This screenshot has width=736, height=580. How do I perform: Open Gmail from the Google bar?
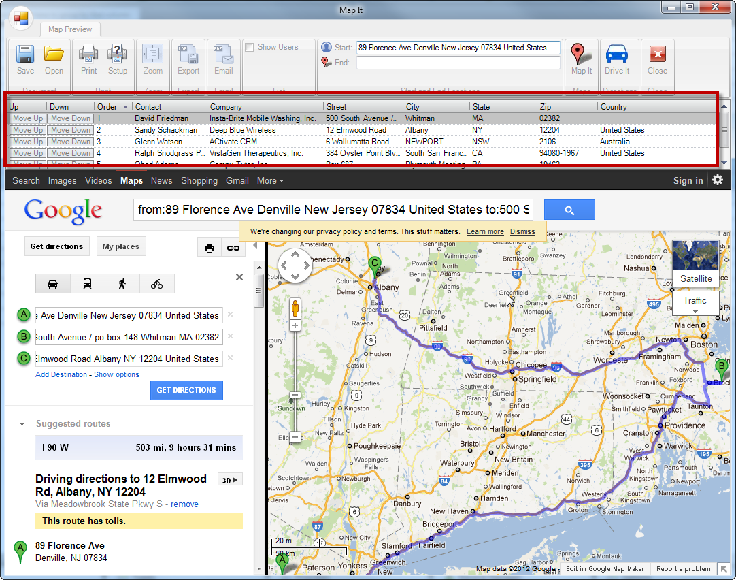point(237,181)
